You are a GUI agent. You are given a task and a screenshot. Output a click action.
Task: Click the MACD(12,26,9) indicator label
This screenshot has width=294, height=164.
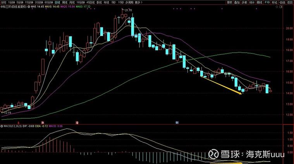tap(12, 126)
